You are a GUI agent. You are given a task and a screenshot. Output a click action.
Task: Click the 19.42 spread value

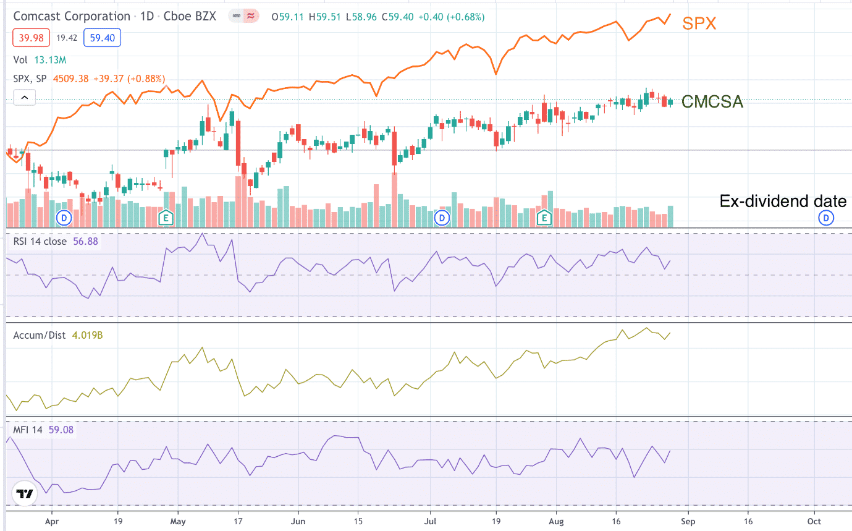point(66,38)
